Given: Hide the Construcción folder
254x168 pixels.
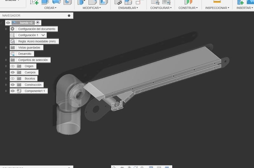Looking at the screenshot, I should click(x=13, y=85).
